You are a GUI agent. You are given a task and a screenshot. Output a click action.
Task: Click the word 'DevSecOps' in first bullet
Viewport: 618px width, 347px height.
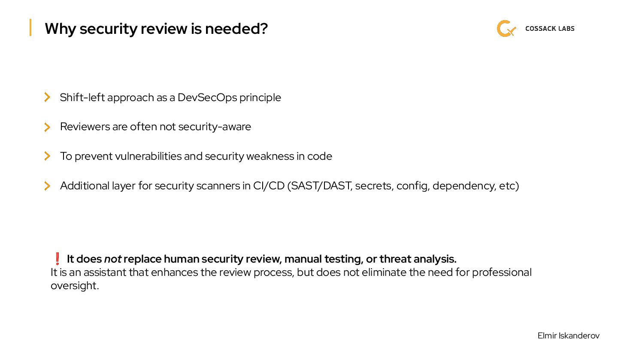point(207,98)
